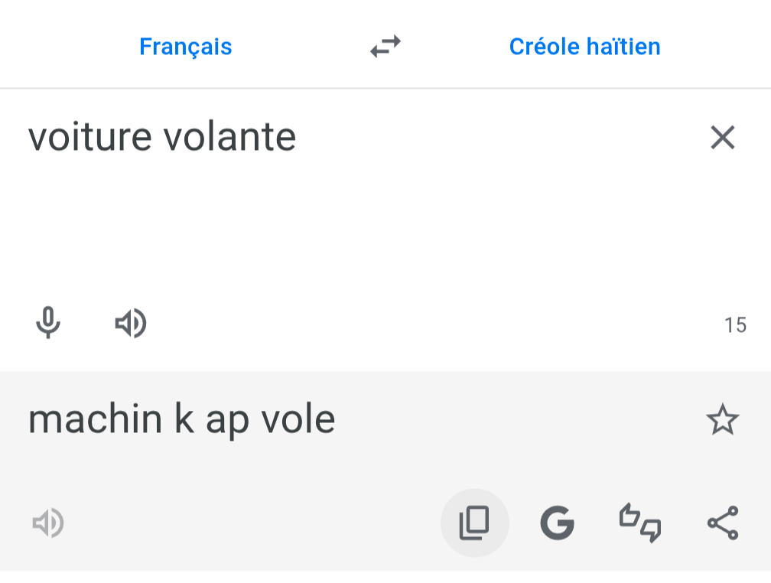Listen to the French source text

[131, 324]
